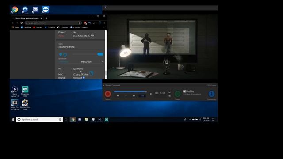Click the blue power icon beside wifi icon
283x159 pixels.
click(x=65, y=55)
